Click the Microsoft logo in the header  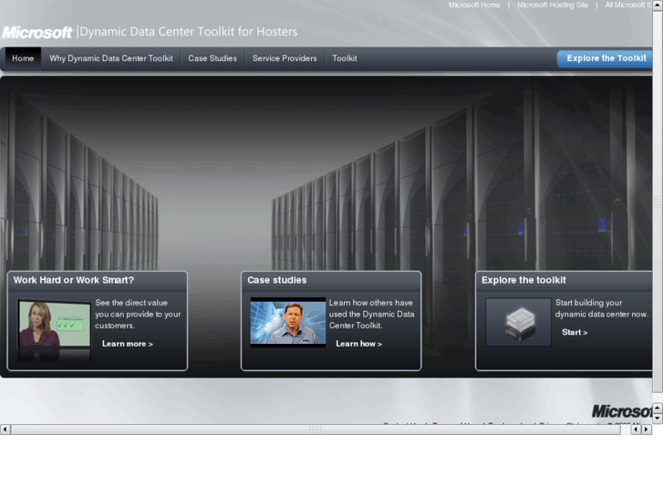[x=37, y=33]
